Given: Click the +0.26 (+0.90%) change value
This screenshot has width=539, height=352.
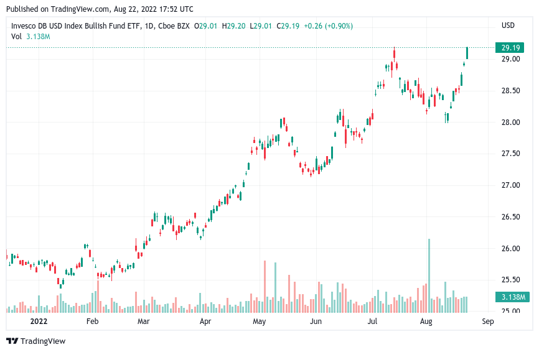Looking at the screenshot, I should tap(328, 26).
